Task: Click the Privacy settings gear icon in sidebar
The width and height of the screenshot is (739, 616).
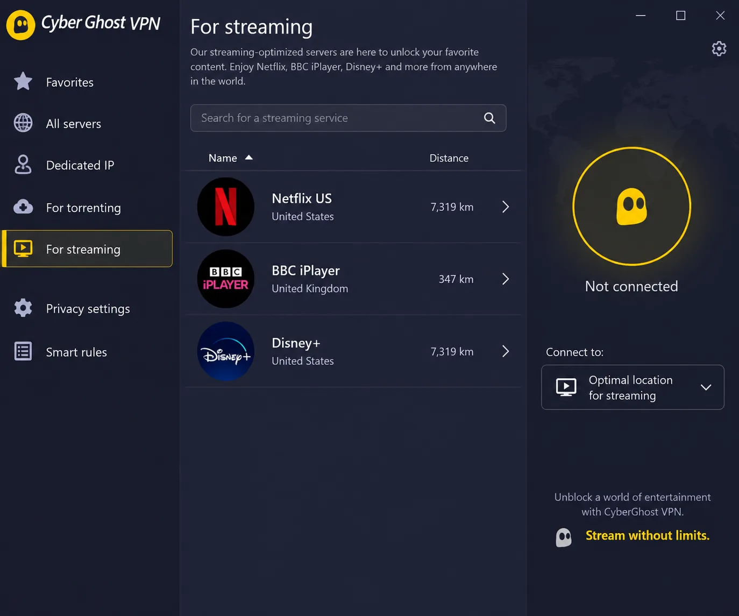Action: pyautogui.click(x=23, y=308)
